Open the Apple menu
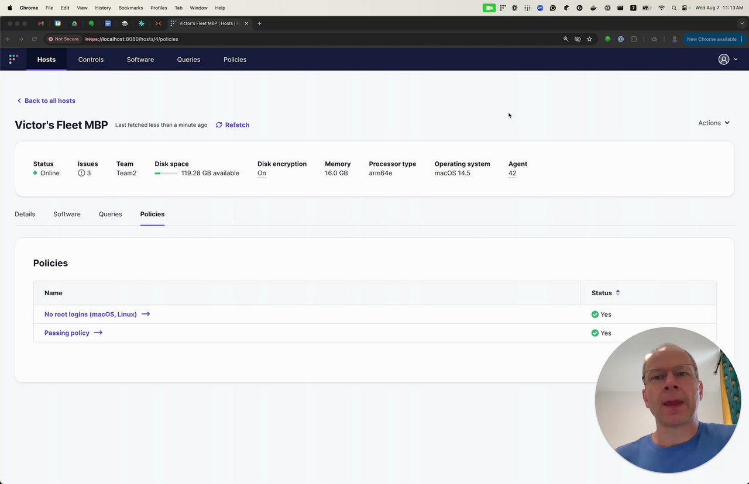This screenshot has width=749, height=484. 9,8
